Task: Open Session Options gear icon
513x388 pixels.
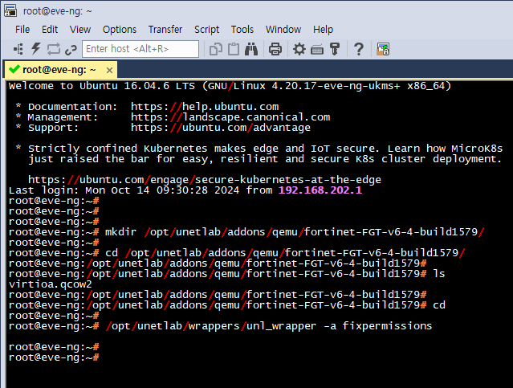Action: click(299, 49)
